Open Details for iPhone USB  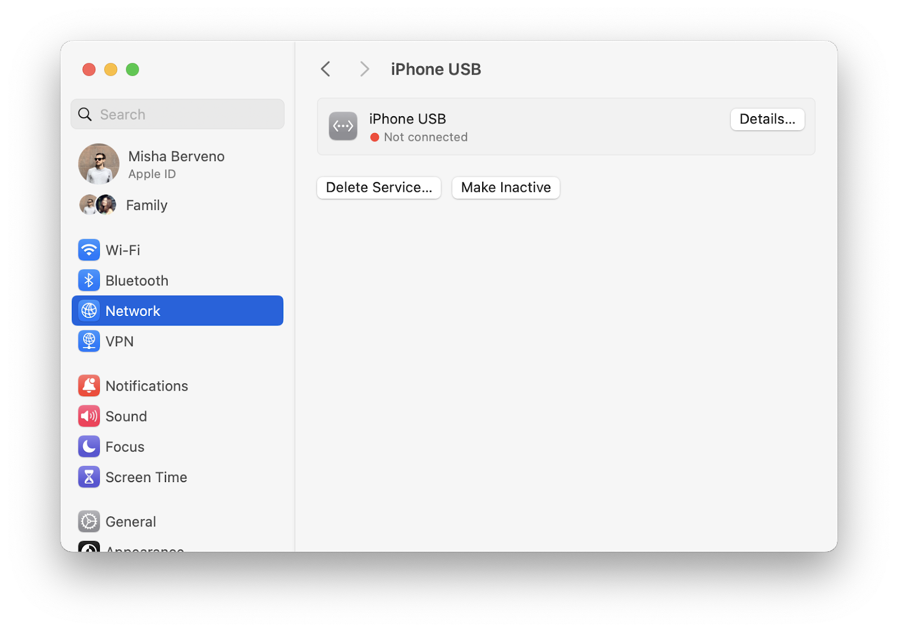pos(767,119)
